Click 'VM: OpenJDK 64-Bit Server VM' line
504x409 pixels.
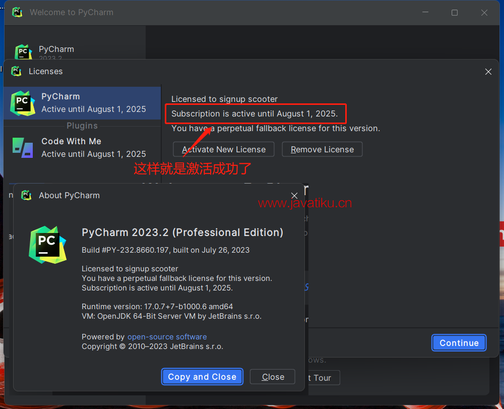172,316
